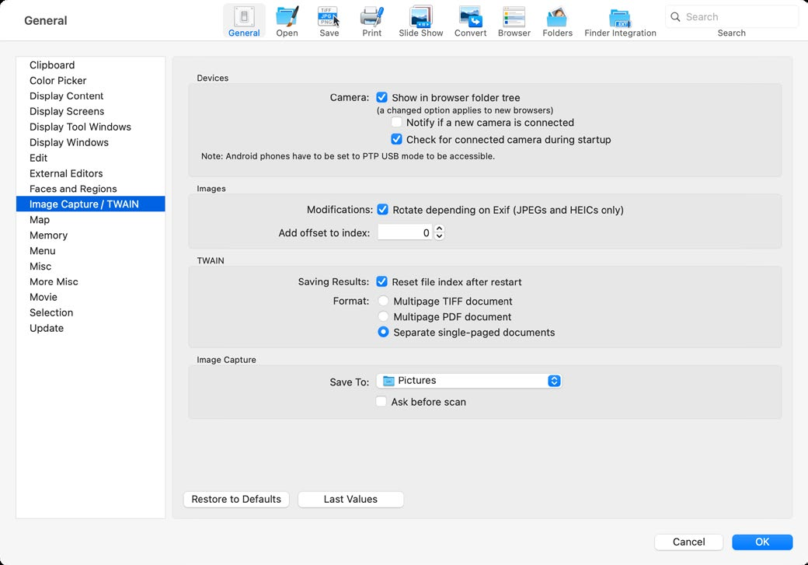Image resolution: width=808 pixels, height=565 pixels.
Task: Select Movie in the sidebar list
Action: pyautogui.click(x=91, y=297)
